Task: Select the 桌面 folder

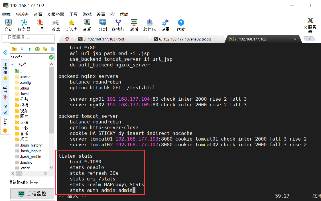Action: 22,139
